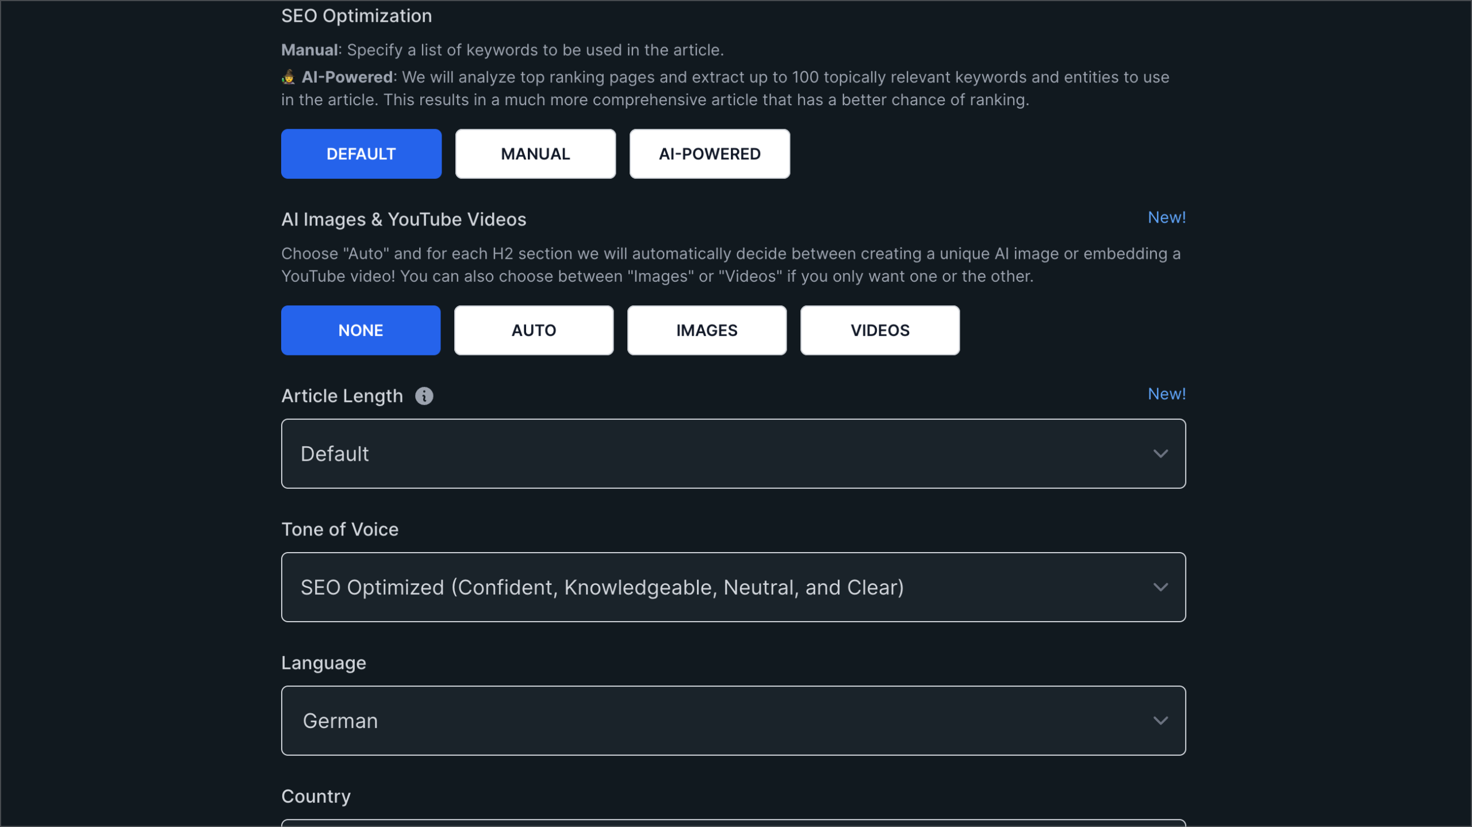
Task: Click the AI-Powered emoji icon
Action: (x=288, y=77)
